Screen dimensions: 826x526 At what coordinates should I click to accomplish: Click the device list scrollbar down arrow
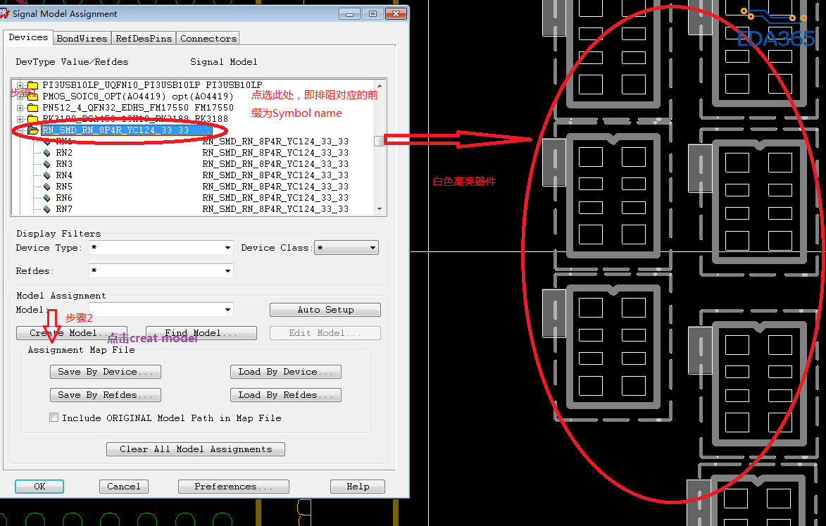click(x=380, y=209)
